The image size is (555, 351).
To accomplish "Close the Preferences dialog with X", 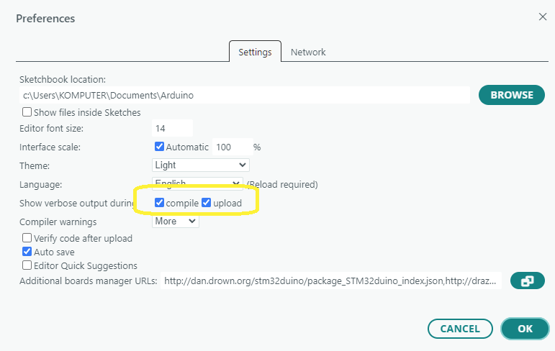I will coord(543,17).
